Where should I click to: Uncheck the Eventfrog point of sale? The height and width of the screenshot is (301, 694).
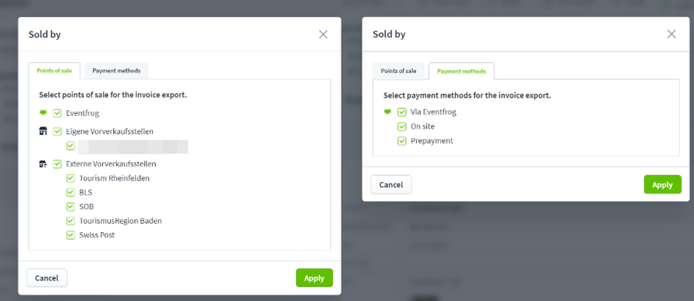pos(57,113)
